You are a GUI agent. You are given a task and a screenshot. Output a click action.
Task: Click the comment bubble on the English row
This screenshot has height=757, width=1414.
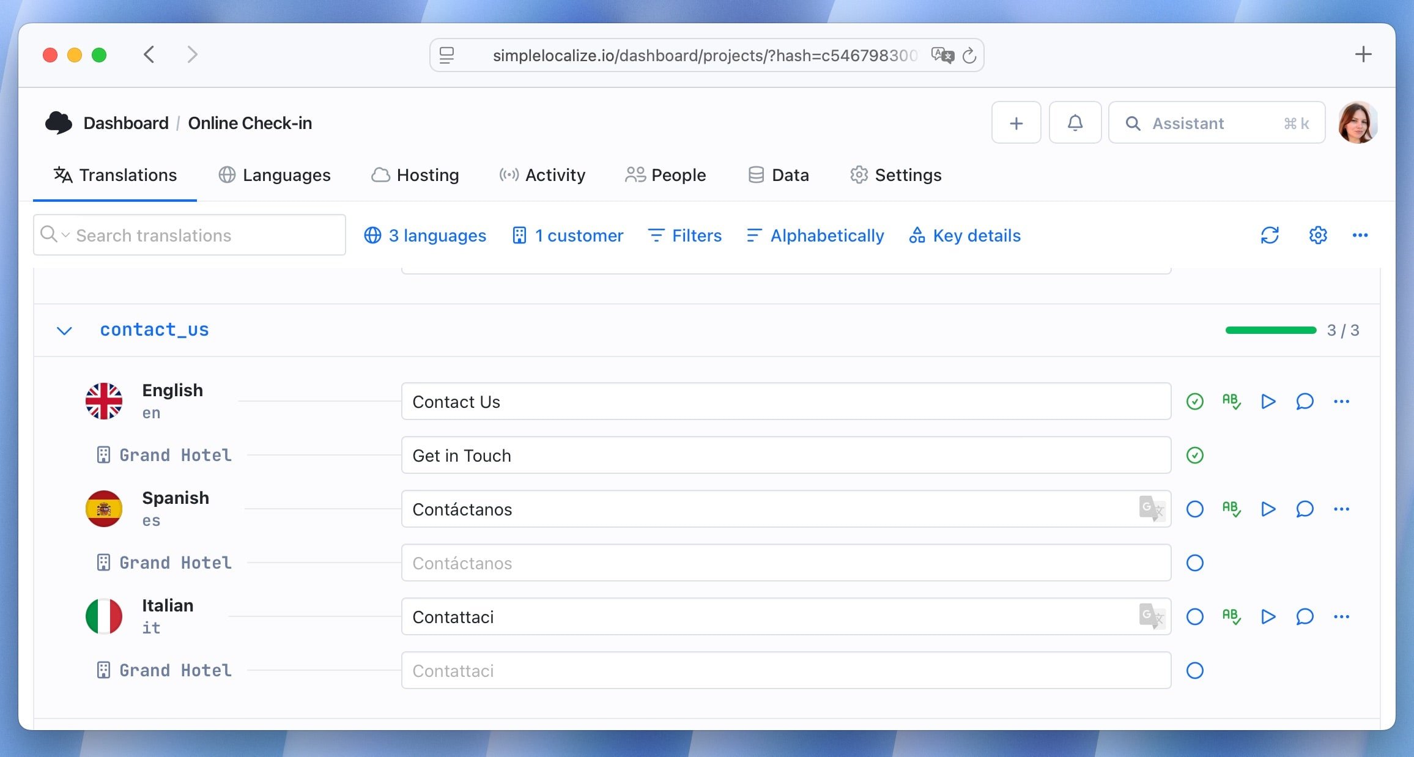click(1305, 401)
